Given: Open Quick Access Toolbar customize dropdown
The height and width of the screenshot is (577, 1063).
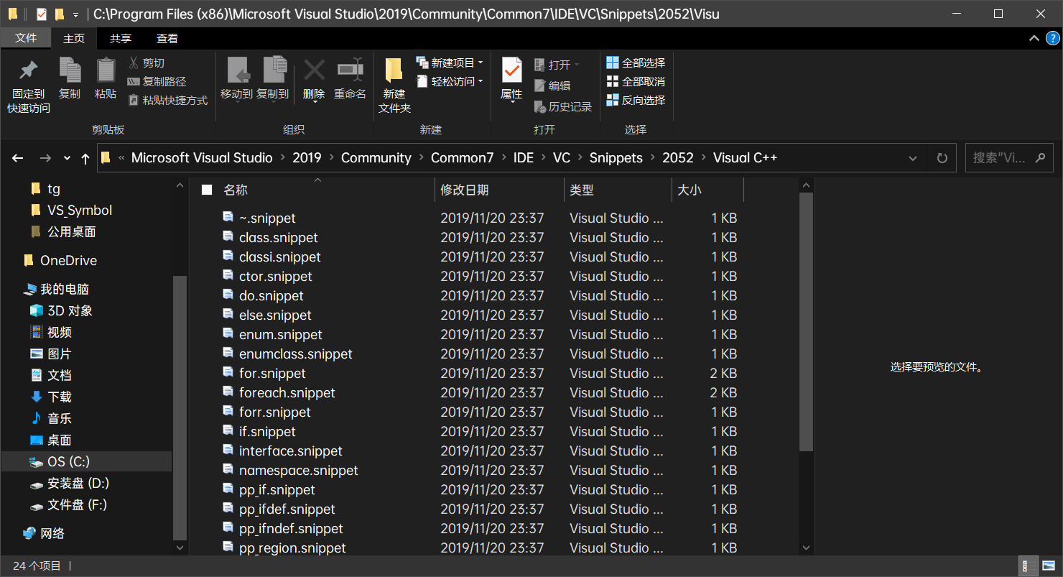Looking at the screenshot, I should (75, 14).
